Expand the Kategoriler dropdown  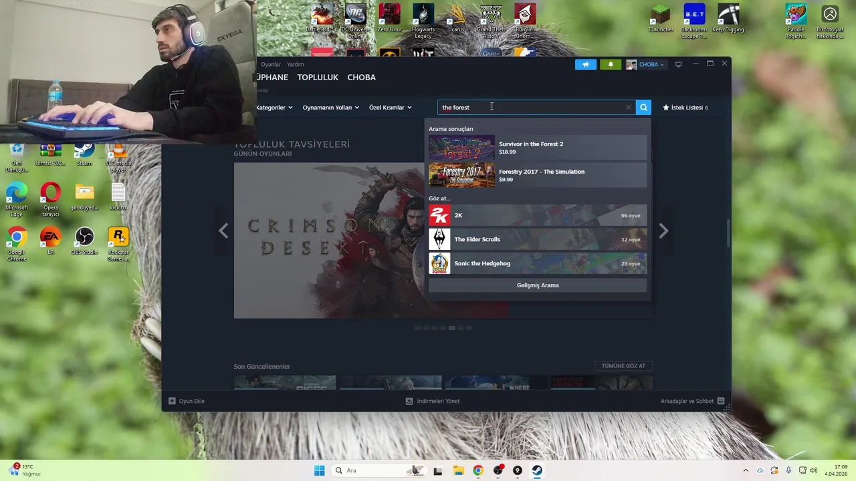(274, 107)
